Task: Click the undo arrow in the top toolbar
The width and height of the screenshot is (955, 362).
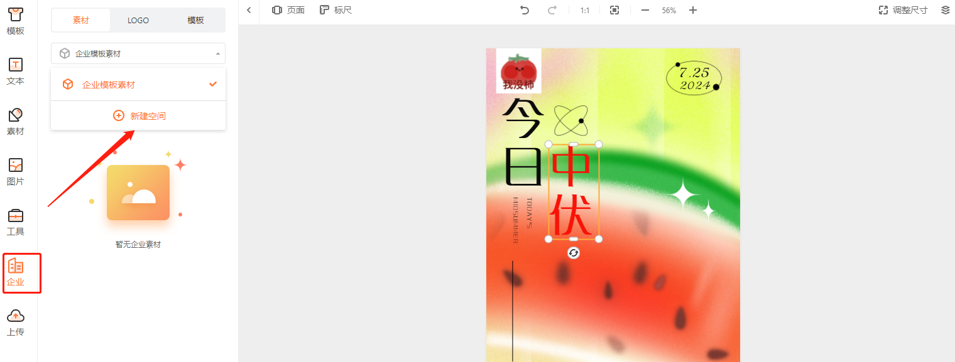Action: coord(524,10)
